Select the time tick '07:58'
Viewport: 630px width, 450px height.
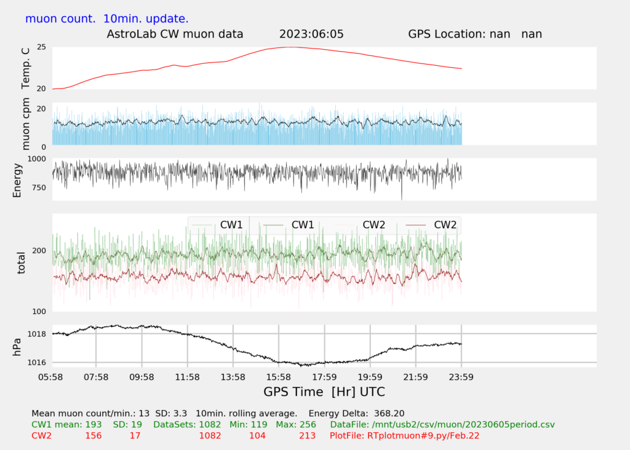tap(96, 377)
